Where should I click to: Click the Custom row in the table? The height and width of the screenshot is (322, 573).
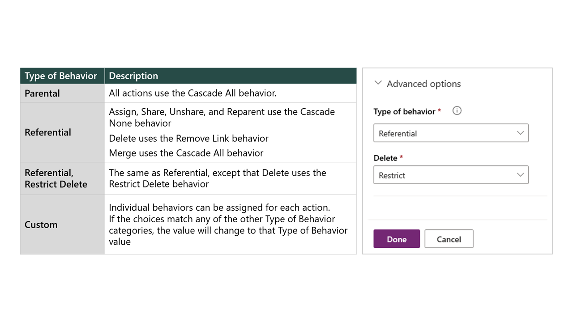tap(41, 225)
